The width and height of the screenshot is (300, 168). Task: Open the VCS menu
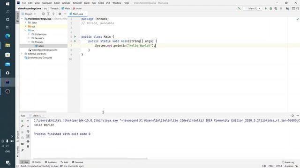click(108, 3)
